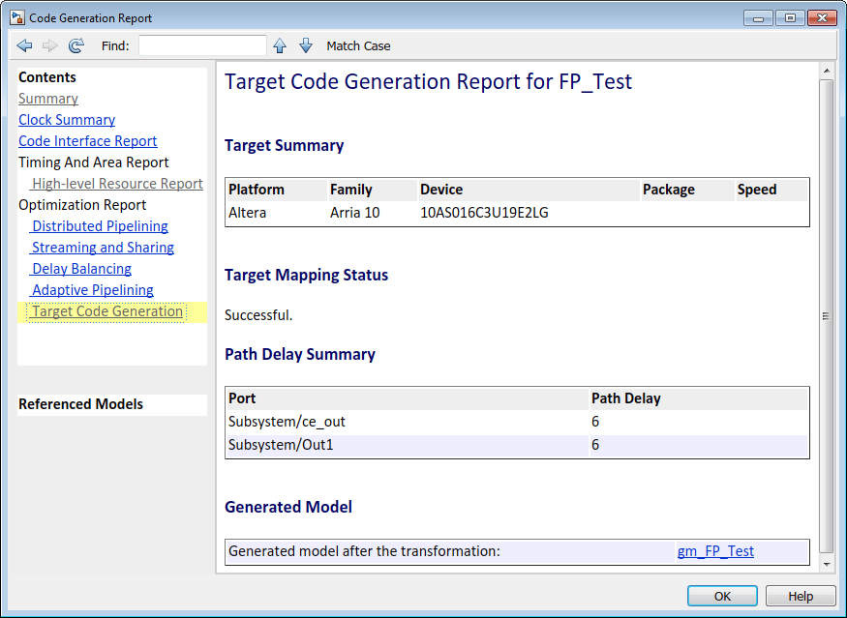Click the back navigation arrow icon
The width and height of the screenshot is (847, 618).
click(25, 45)
